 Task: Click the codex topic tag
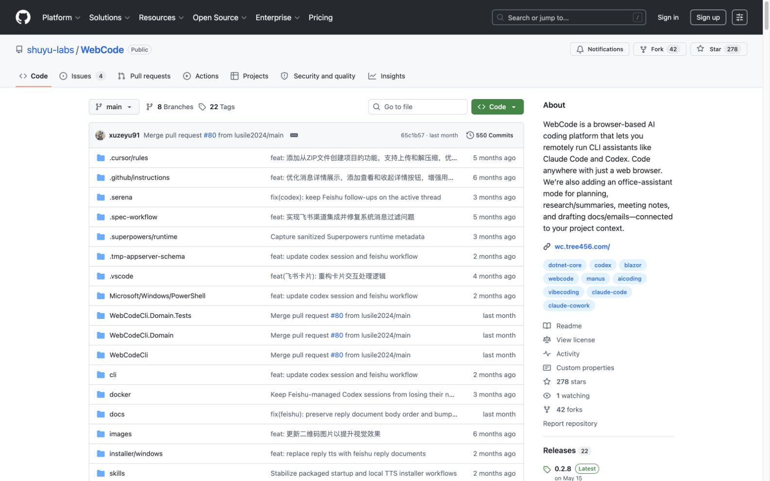click(x=602, y=265)
